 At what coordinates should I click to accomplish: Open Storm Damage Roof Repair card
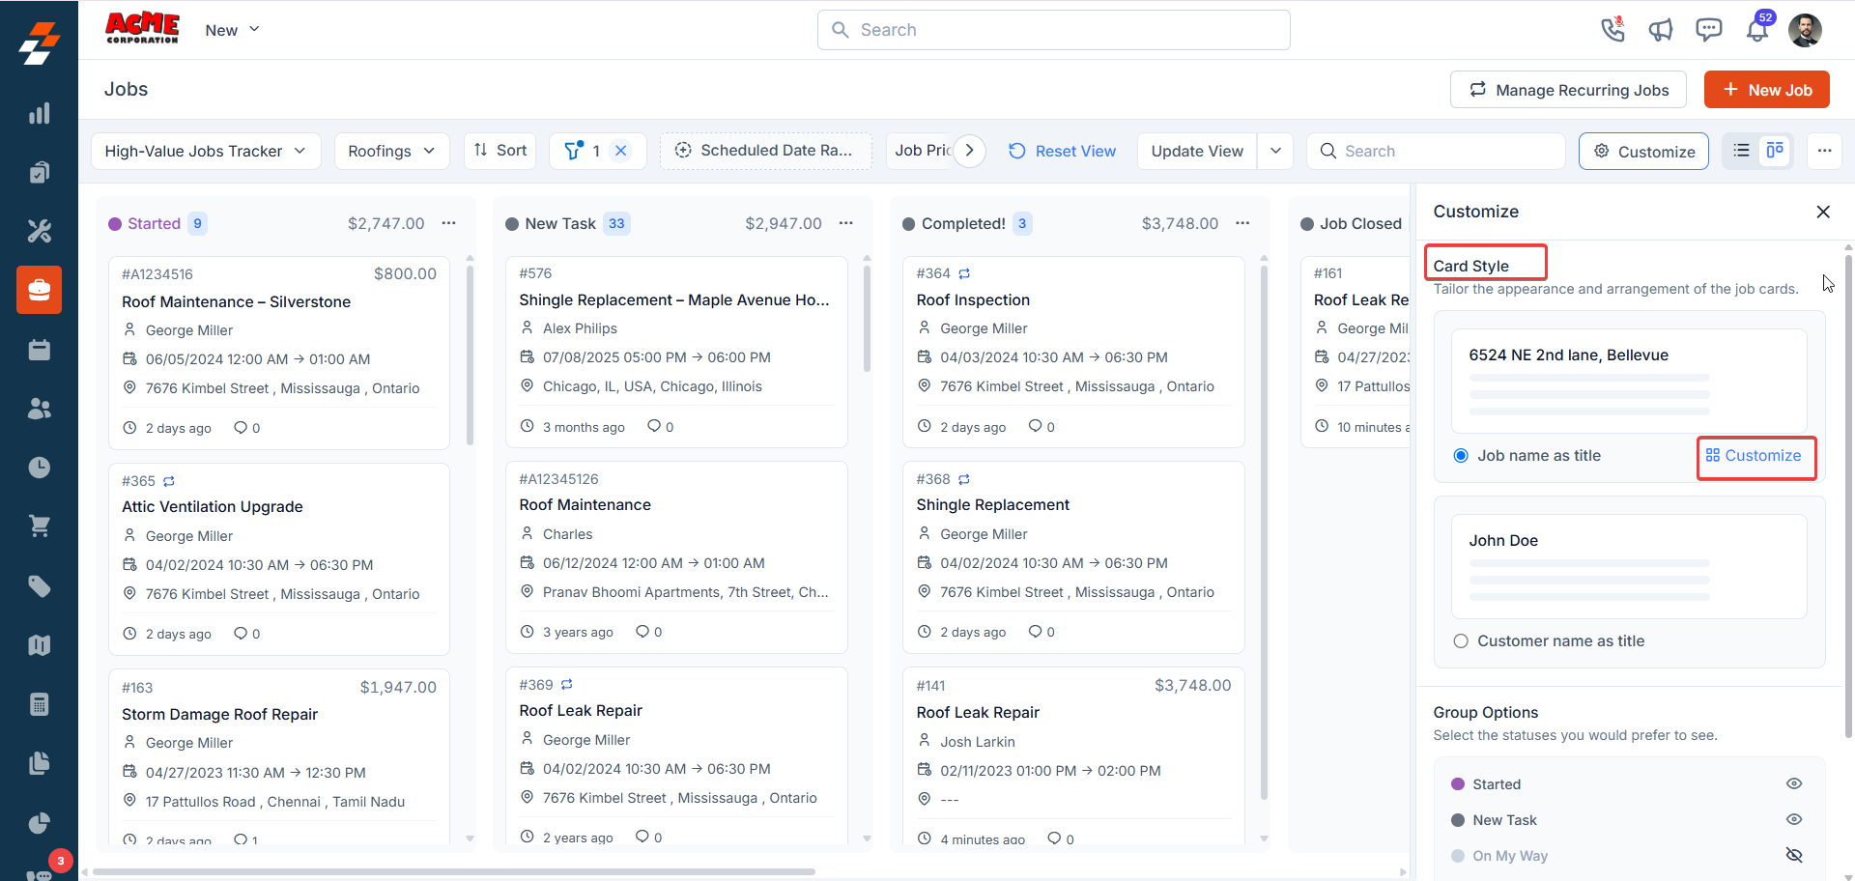pyautogui.click(x=279, y=758)
